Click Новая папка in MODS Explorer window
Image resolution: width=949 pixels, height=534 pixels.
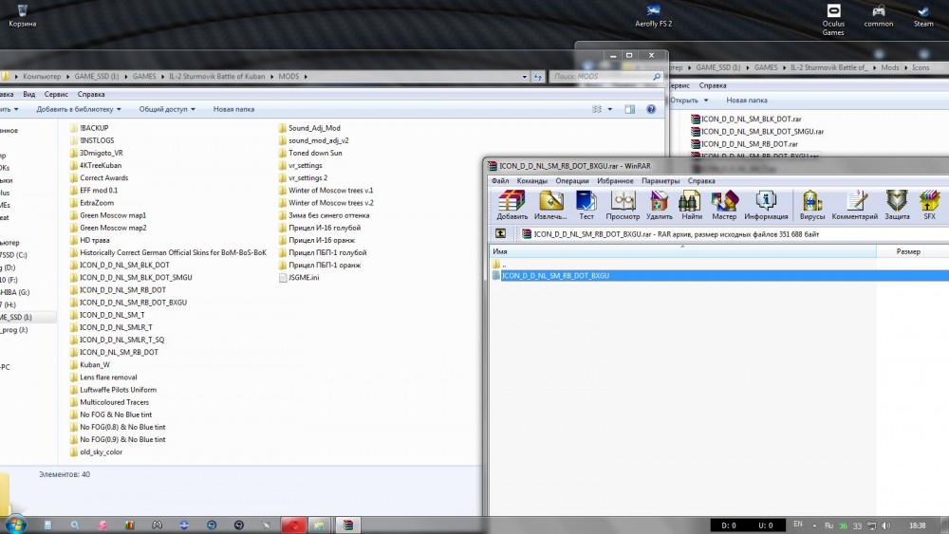click(233, 109)
